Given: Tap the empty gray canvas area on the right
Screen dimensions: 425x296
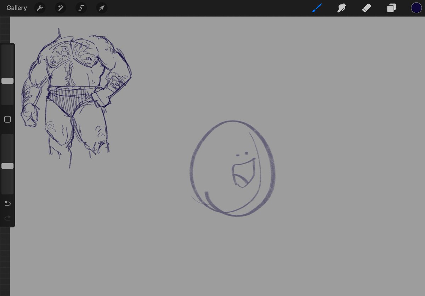Looking at the screenshot, I should coord(336,212).
